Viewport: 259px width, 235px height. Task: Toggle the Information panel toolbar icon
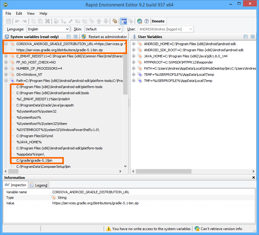(x=124, y=21)
